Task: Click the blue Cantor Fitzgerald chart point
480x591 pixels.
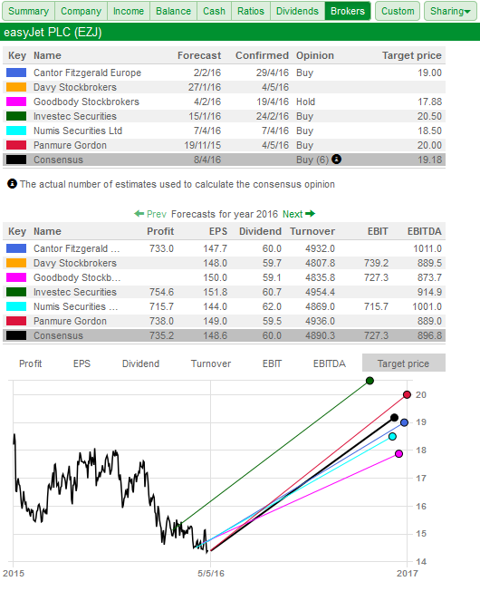Action: [x=404, y=422]
